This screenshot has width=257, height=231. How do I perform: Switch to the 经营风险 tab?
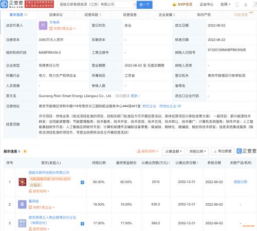pos(93,15)
